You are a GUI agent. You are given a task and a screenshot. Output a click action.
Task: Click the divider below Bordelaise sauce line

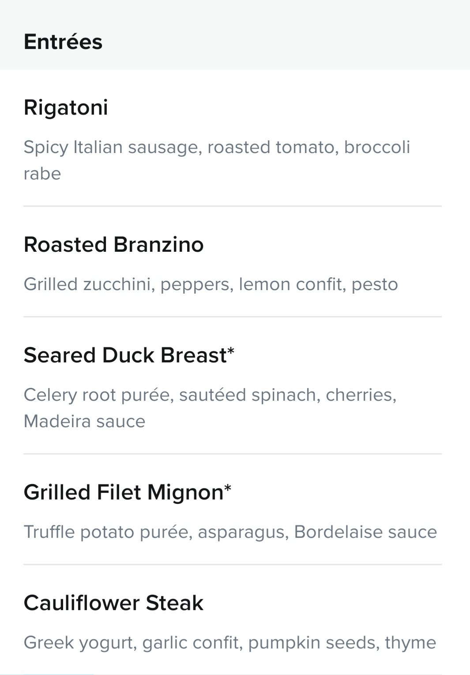tap(233, 564)
